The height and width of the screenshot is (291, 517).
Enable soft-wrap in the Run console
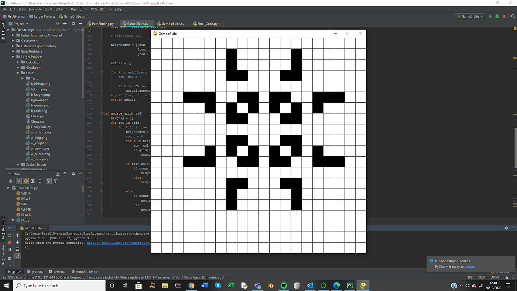click(x=17, y=249)
